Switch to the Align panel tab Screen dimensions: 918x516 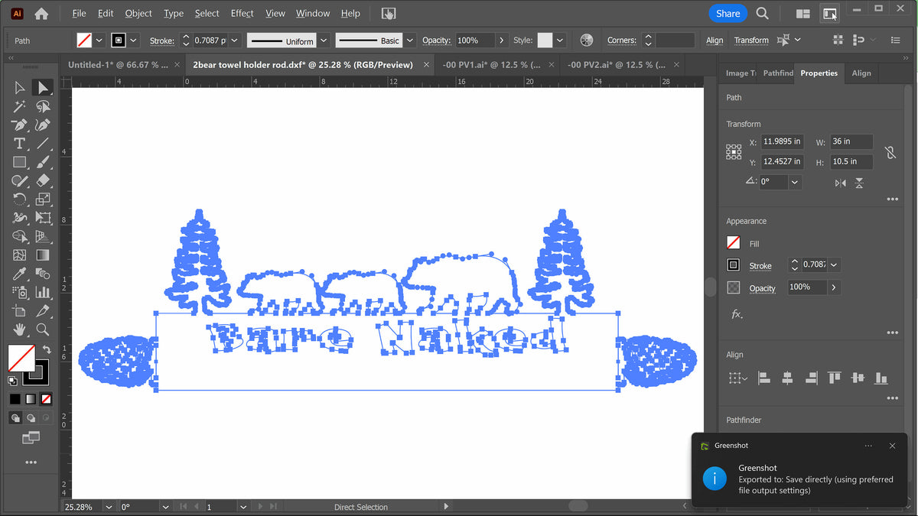point(861,73)
